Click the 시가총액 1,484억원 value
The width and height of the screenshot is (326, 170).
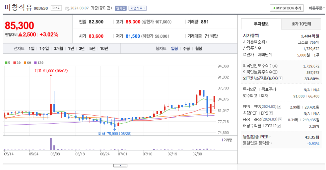[x=310, y=36]
